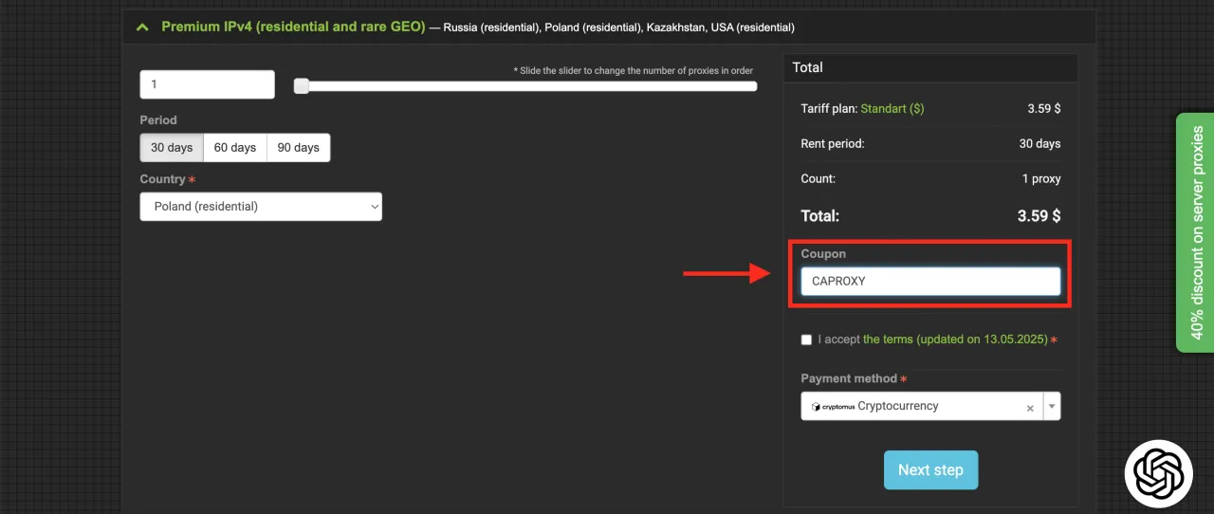The height and width of the screenshot is (514, 1214).
Task: Clear the payment method with x icon
Action: pos(1030,408)
